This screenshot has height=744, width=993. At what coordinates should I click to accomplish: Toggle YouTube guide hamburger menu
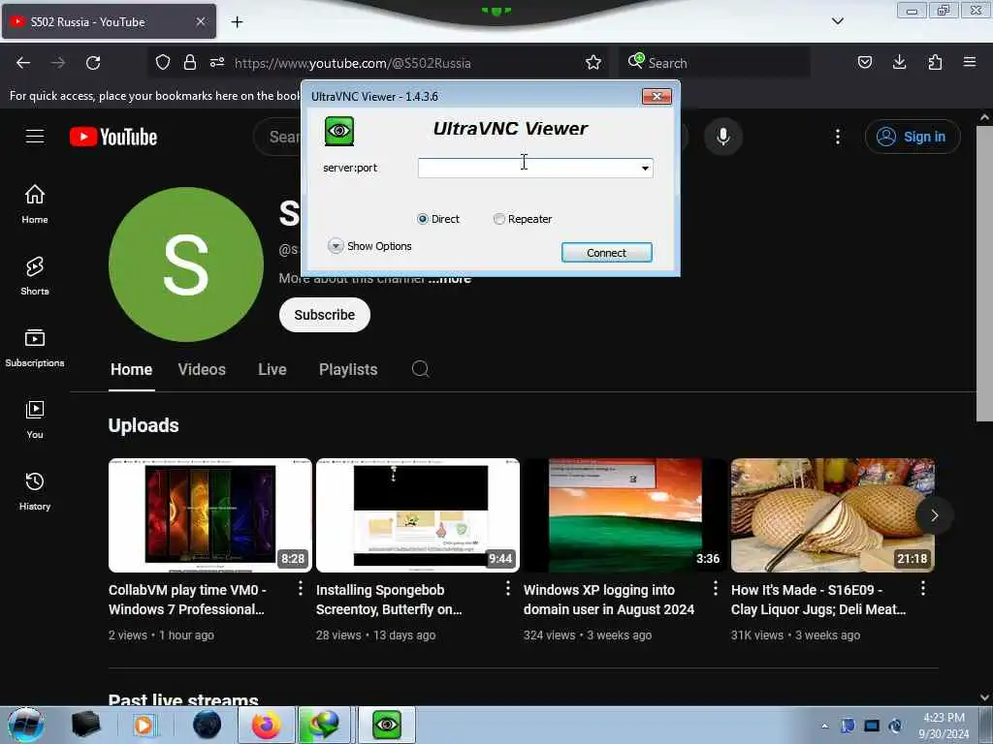pyautogui.click(x=35, y=137)
